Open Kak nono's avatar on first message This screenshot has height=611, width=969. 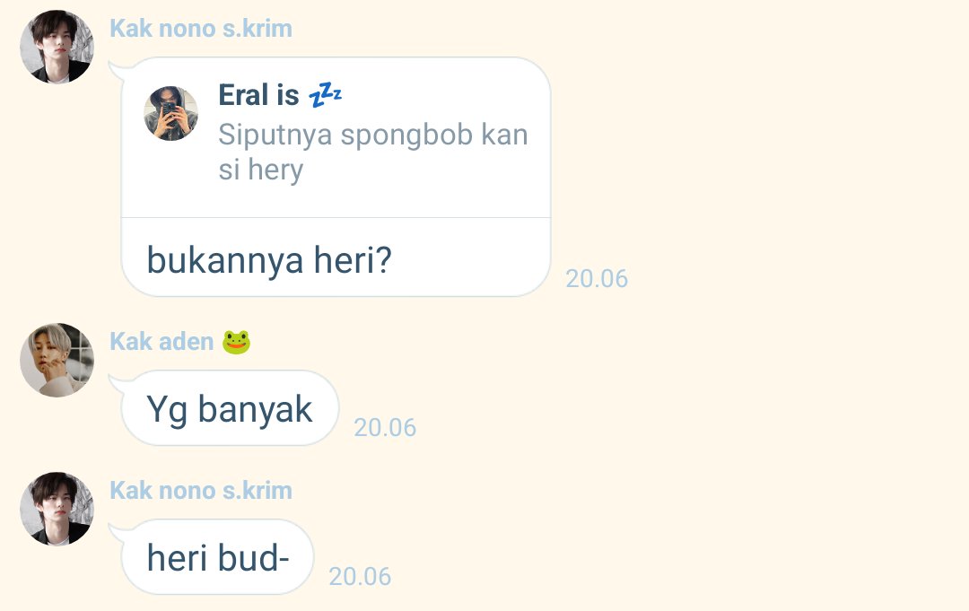coord(57,47)
